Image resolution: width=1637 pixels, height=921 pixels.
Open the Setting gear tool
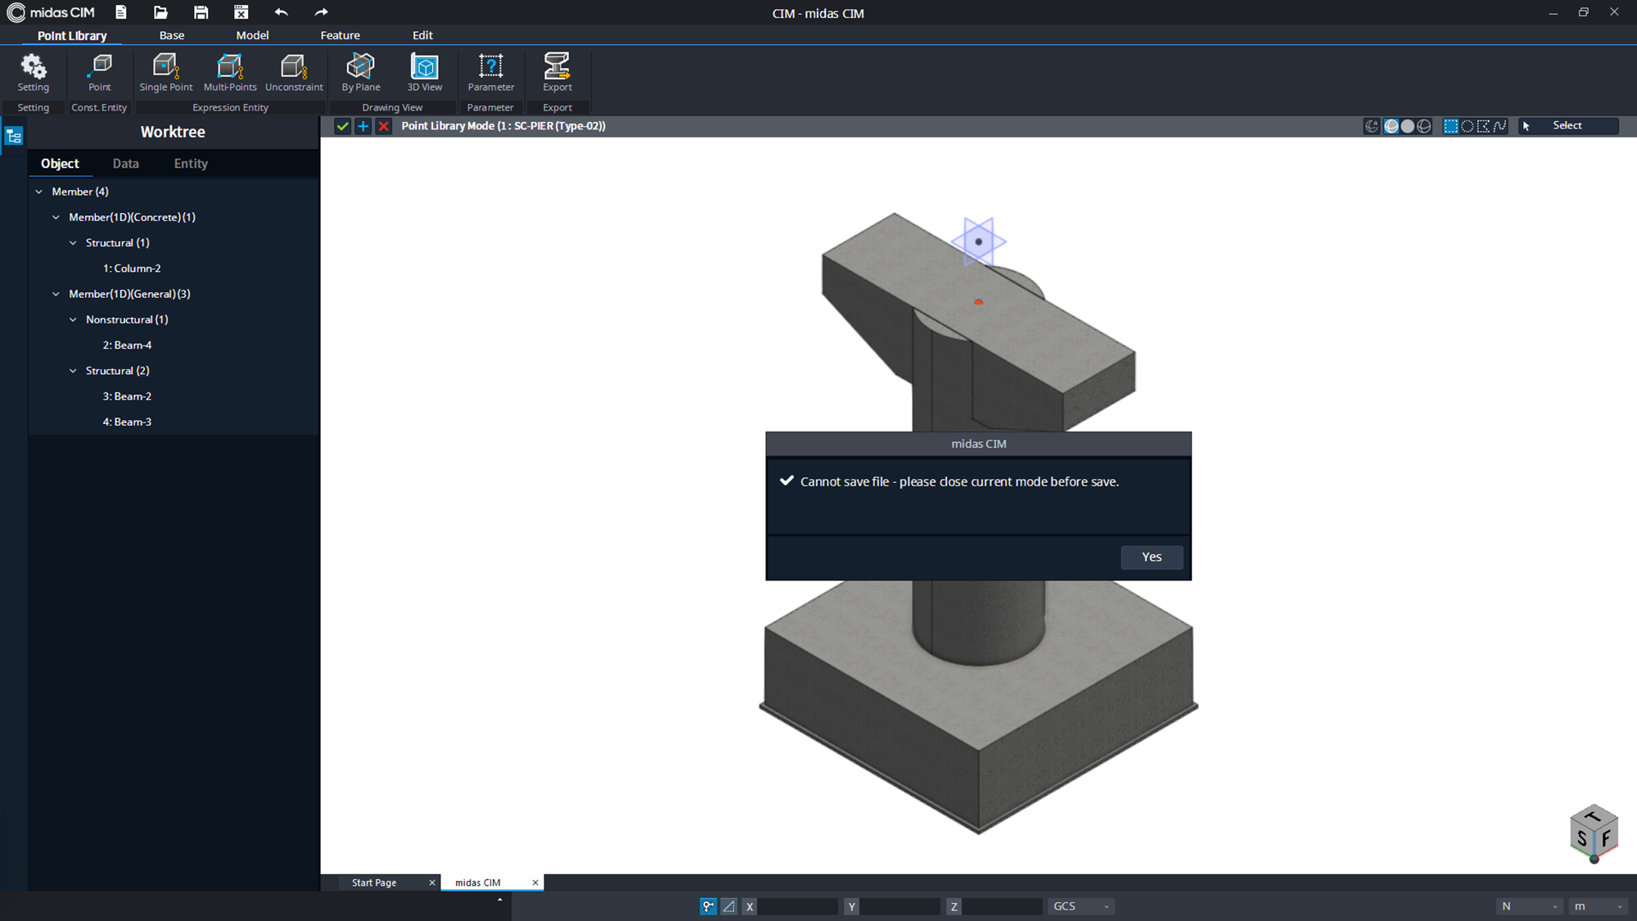[x=34, y=72]
